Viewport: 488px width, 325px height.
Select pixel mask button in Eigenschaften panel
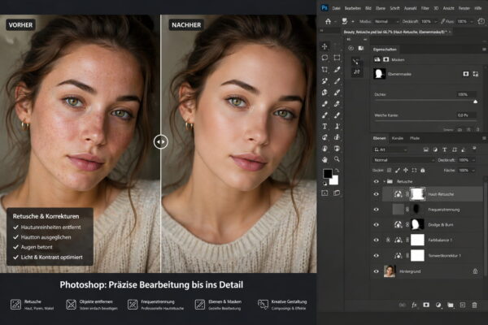point(465,74)
